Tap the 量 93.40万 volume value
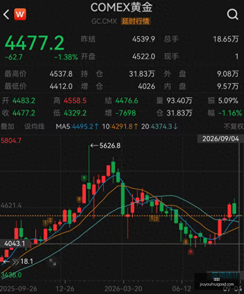244x294 pixels. (x=180, y=101)
